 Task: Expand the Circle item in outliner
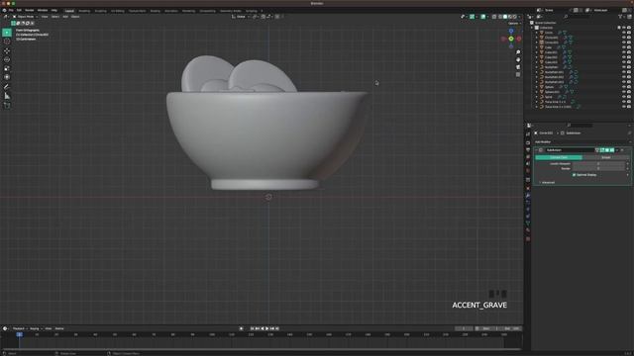537,33
